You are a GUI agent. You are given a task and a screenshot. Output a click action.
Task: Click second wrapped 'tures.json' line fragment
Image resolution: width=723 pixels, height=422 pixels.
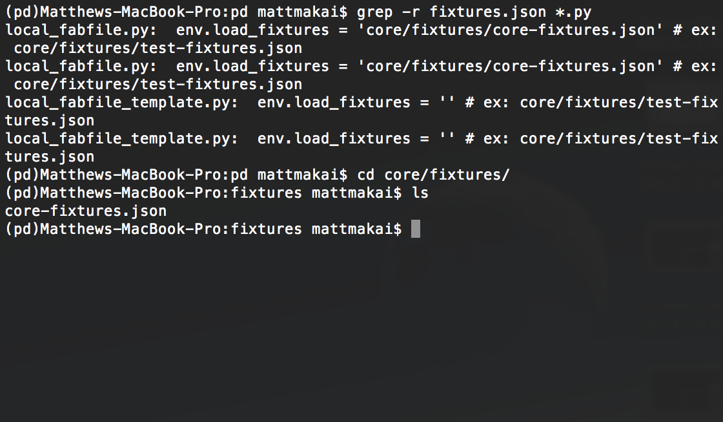tap(50, 157)
